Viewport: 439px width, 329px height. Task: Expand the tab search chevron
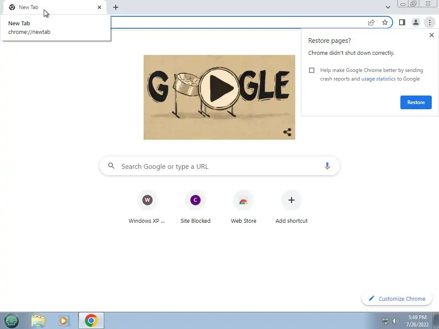pos(388,7)
